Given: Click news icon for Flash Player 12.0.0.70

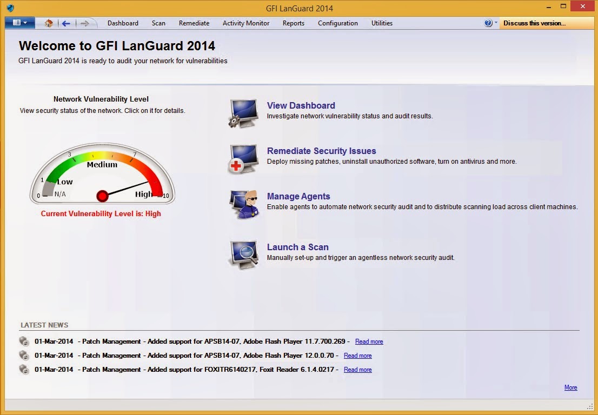Looking at the screenshot, I should pyautogui.click(x=24, y=355).
